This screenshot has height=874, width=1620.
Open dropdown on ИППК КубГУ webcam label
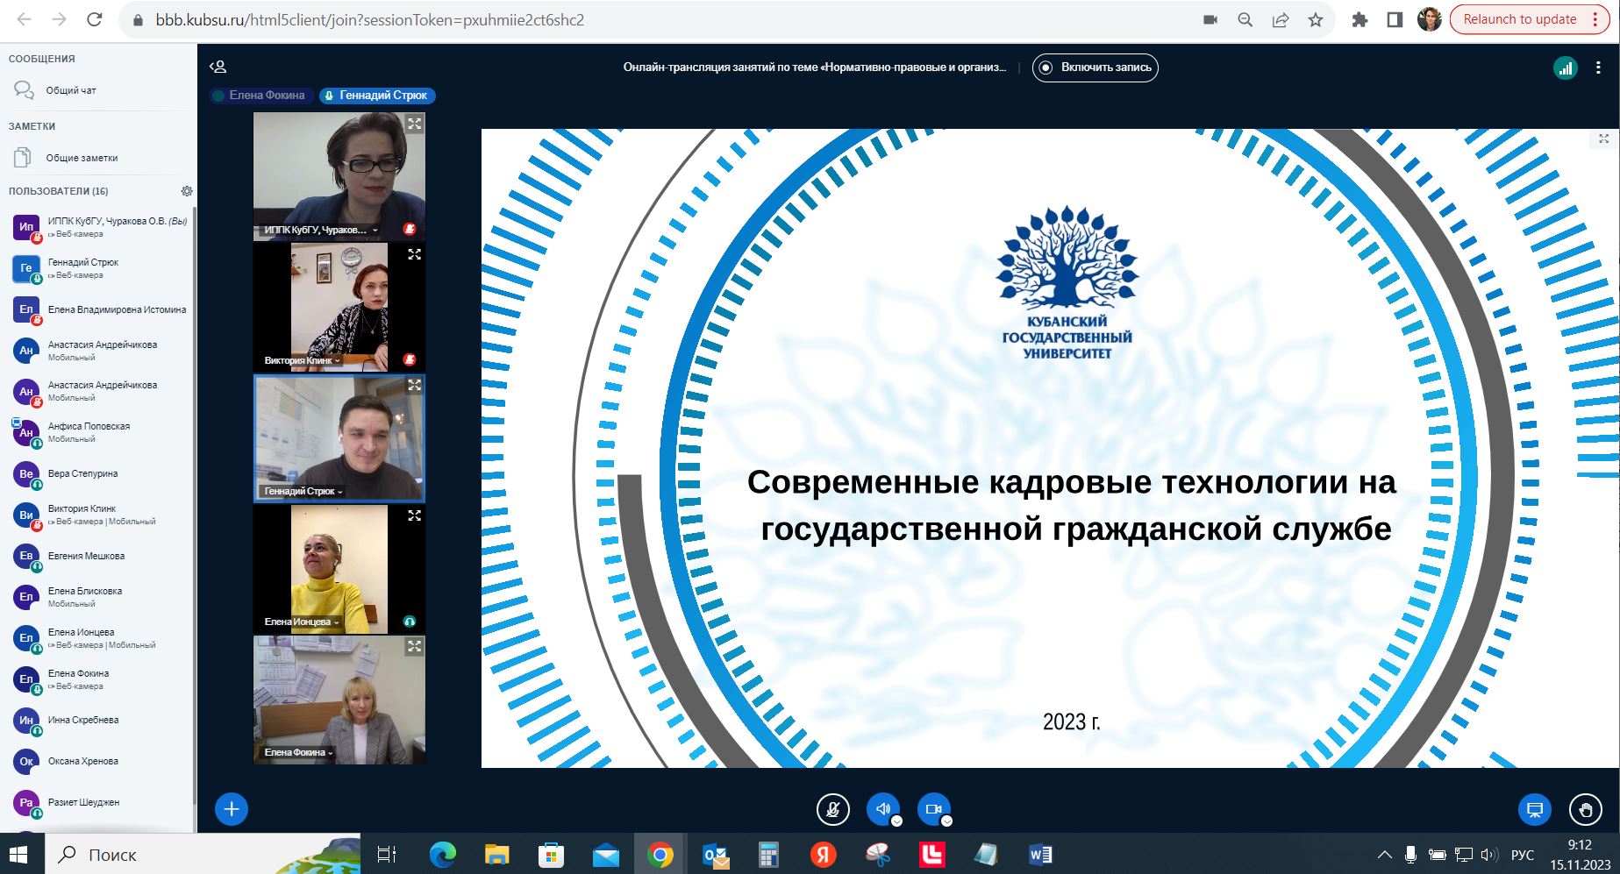pyautogui.click(x=320, y=230)
